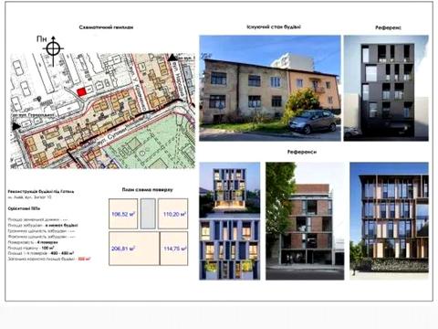The height and width of the screenshot is (329, 438).
Task: Click the 'Орієнтовні ТЕПи' subheading
Action: pos(24,208)
